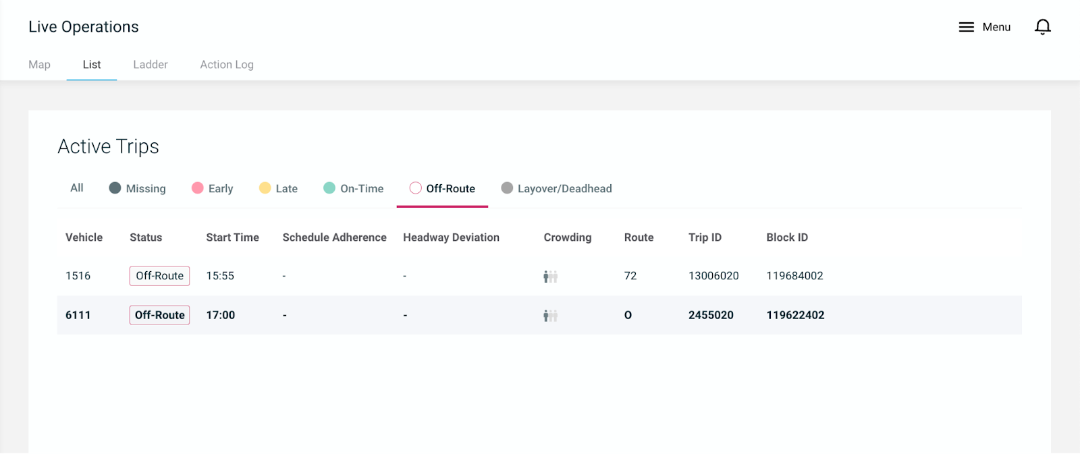Sort by the Vehicle column header

pos(84,237)
